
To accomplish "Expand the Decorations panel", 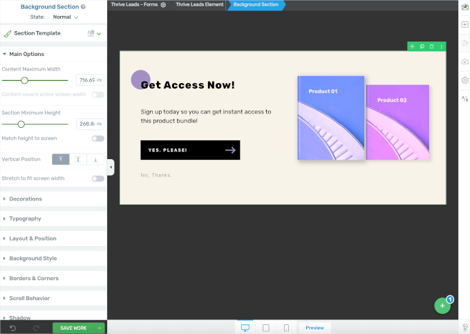I will 53,199.
